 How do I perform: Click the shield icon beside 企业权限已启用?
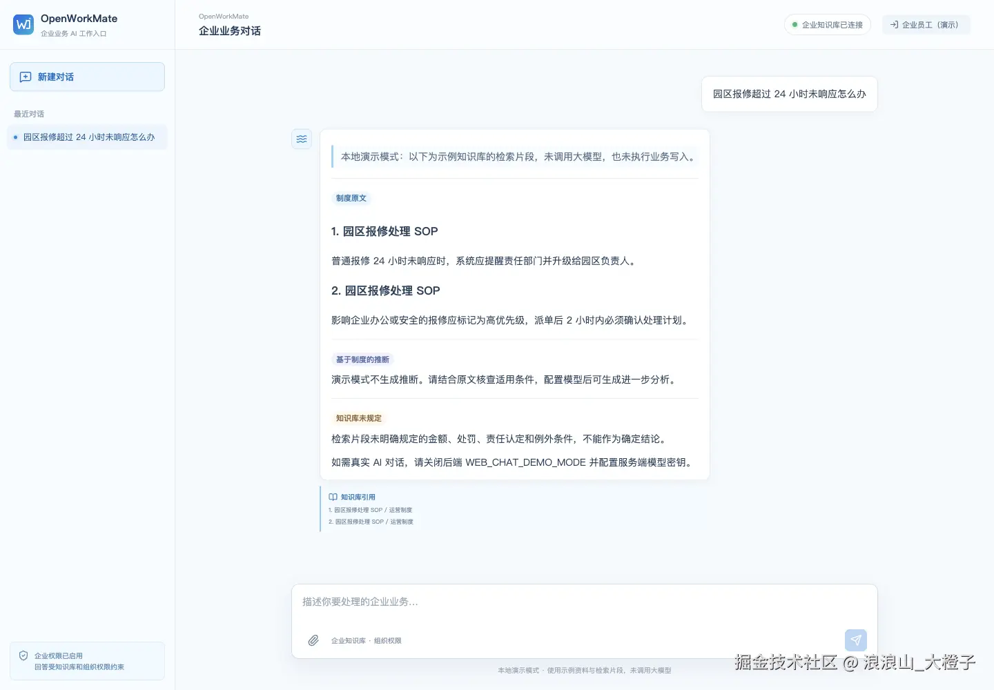click(23, 655)
